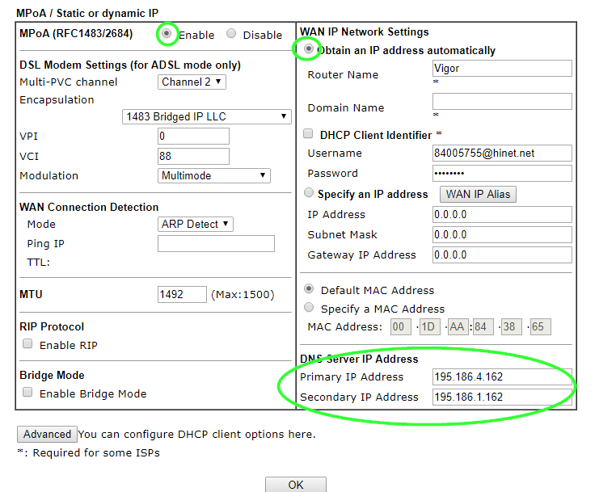Image resolution: width=616 pixels, height=492 pixels.
Task: Choose Obtain an IP address automatically
Action: coord(308,50)
